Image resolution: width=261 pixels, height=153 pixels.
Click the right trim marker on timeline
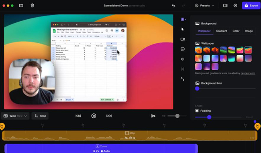(x=257, y=127)
